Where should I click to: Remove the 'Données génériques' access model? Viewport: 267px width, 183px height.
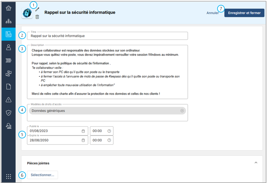[182, 111]
